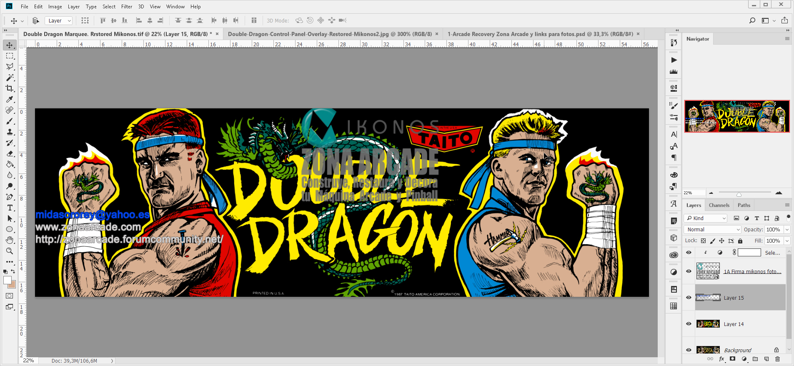The height and width of the screenshot is (366, 794).
Task: Hide the Background layer eye
Action: (689, 350)
